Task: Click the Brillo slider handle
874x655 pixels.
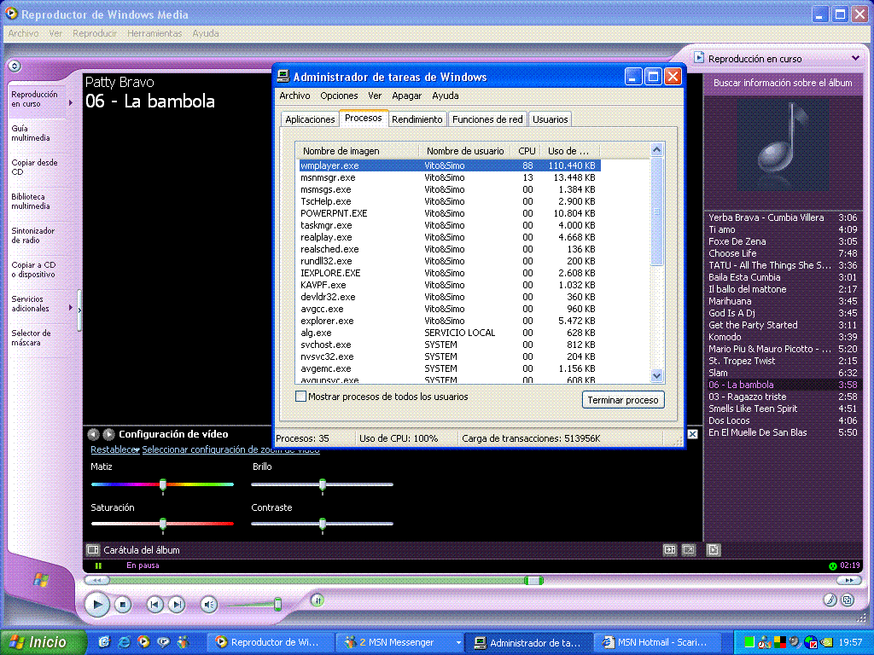Action: pyautogui.click(x=322, y=484)
